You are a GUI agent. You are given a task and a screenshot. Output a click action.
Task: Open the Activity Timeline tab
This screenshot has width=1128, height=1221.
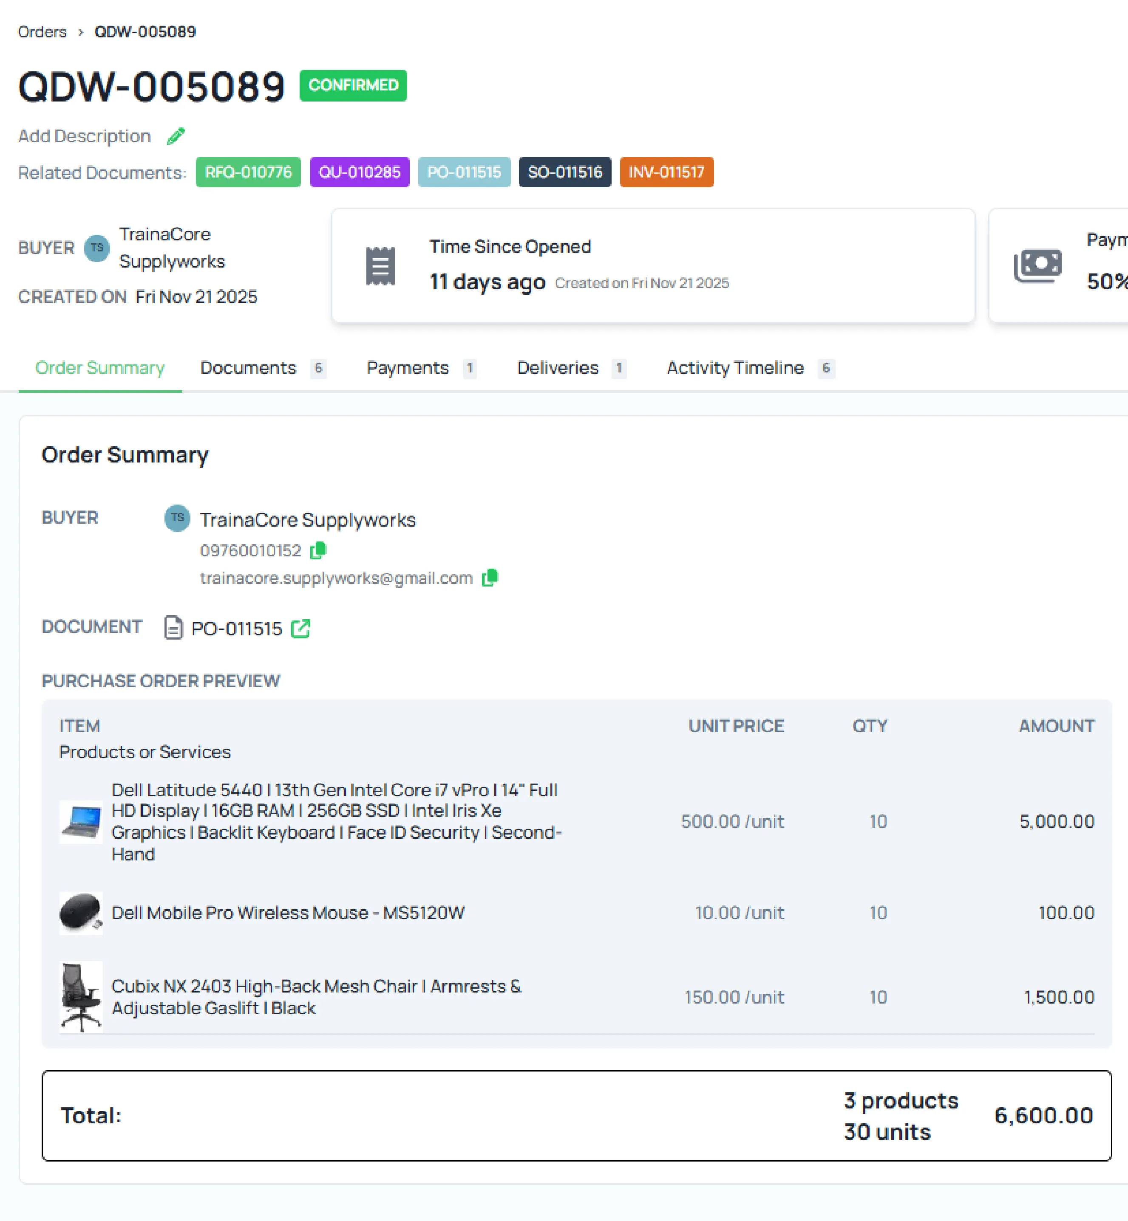click(x=735, y=368)
